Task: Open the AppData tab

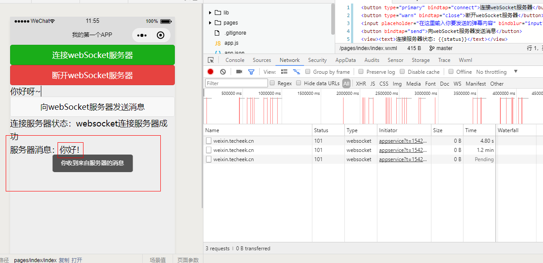Action: (345, 60)
